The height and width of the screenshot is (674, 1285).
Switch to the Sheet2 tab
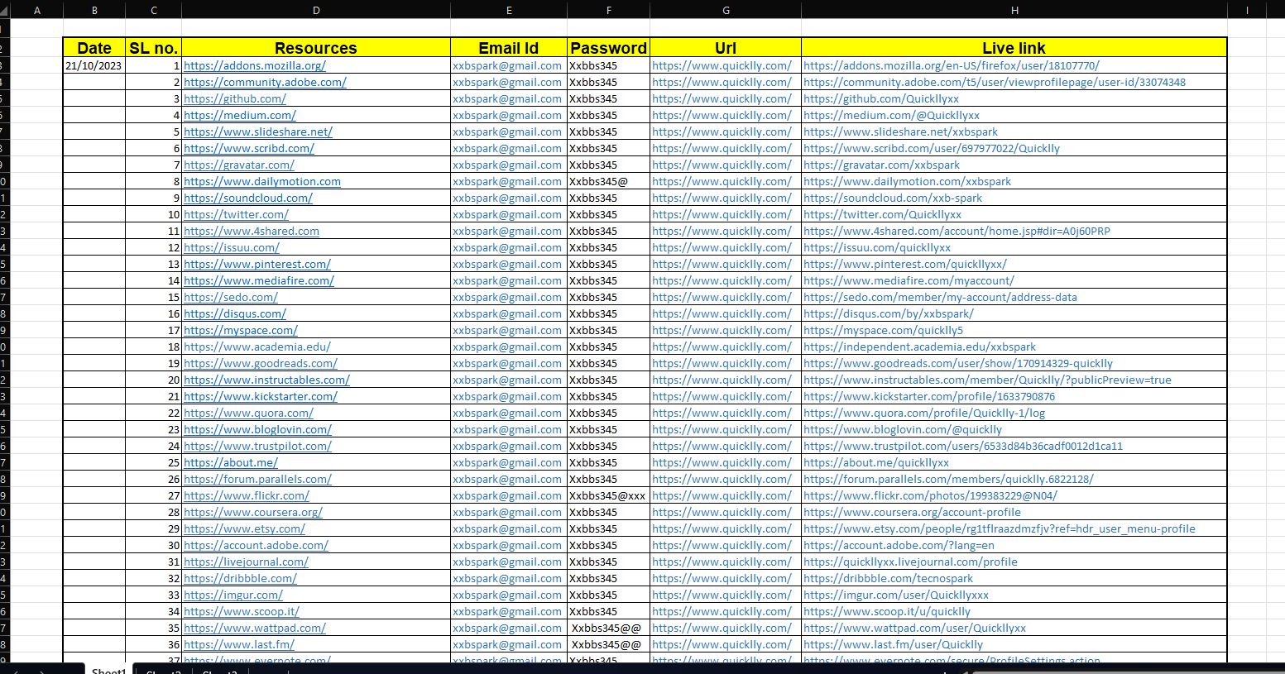[x=162, y=671]
